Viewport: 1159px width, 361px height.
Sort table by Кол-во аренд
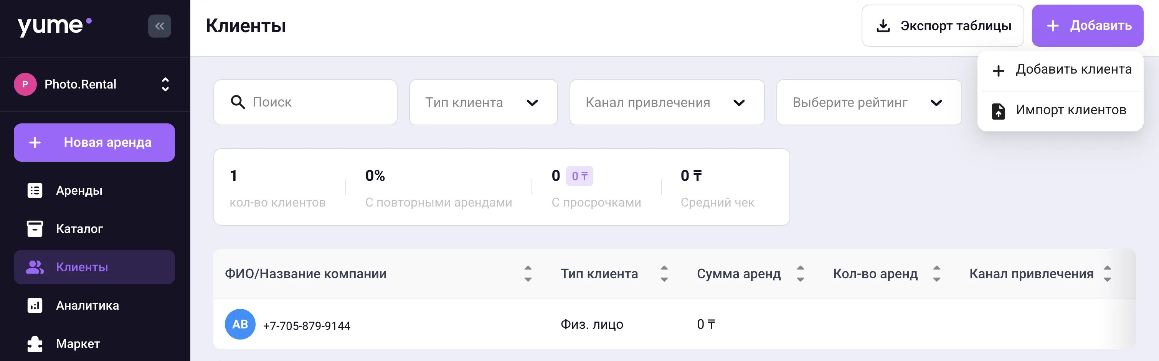(936, 274)
